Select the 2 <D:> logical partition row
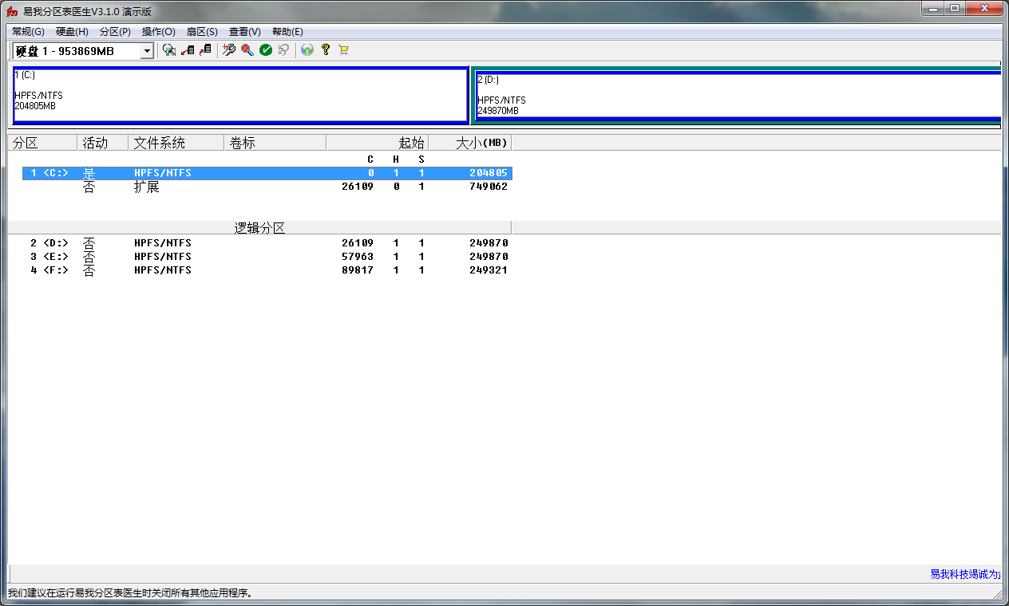1009x606 pixels. coord(267,243)
